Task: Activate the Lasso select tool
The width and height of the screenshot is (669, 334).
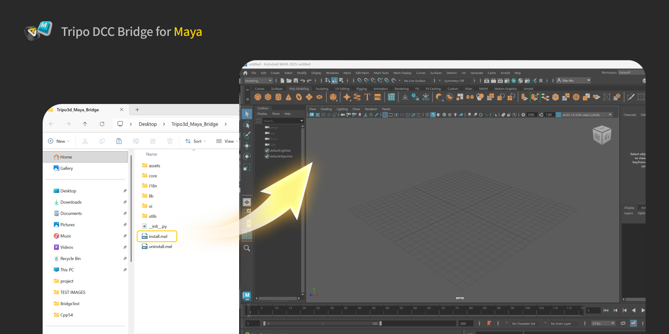Action: tap(247, 124)
